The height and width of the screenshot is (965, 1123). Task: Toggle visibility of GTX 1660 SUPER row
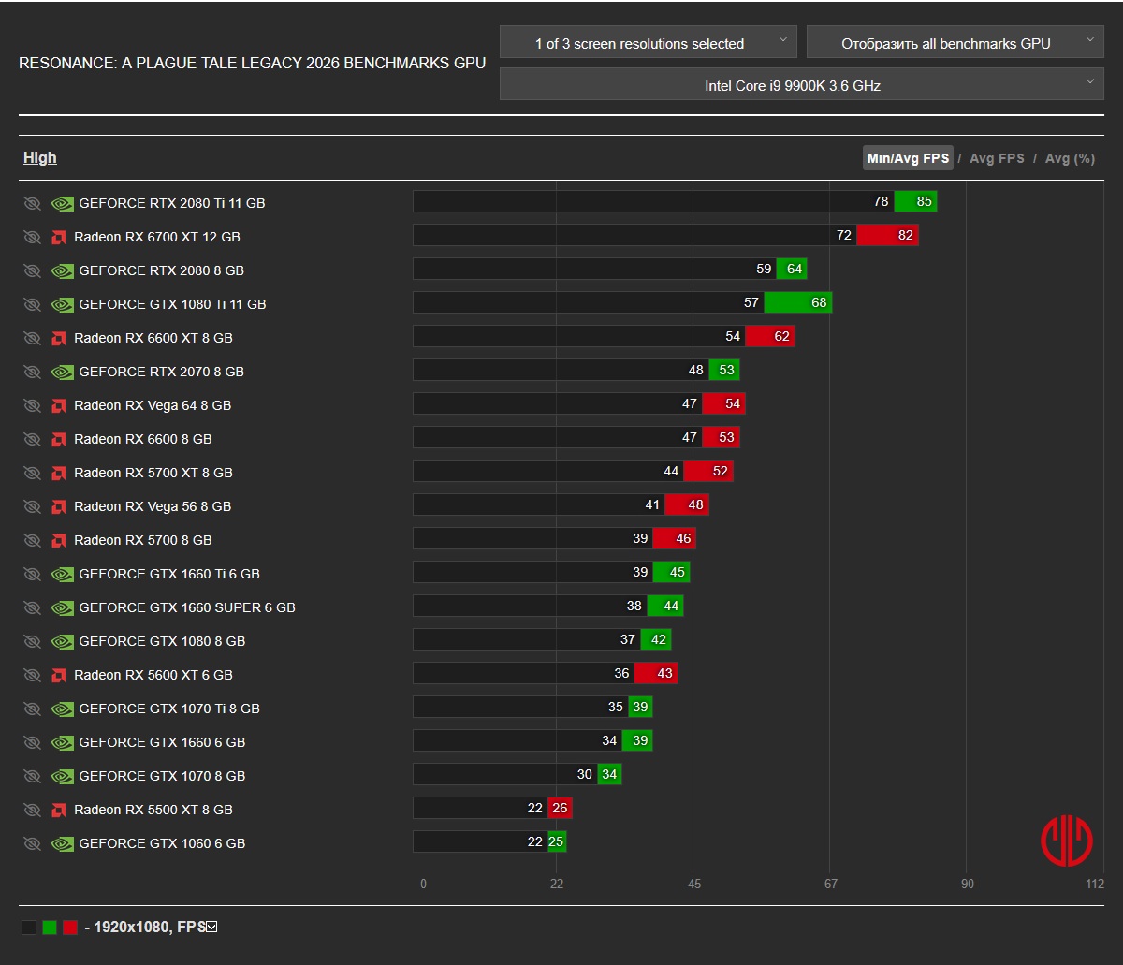32,607
